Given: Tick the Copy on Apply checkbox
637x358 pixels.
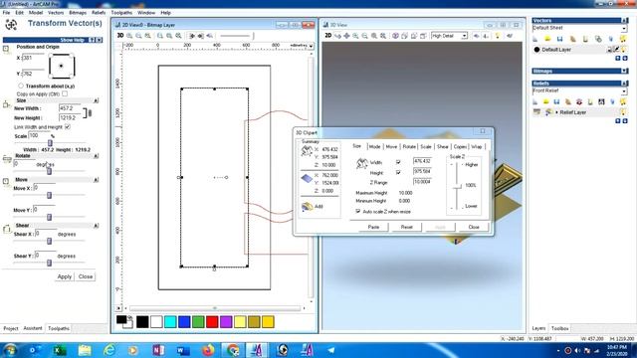Looking at the screenshot, I should point(65,93).
